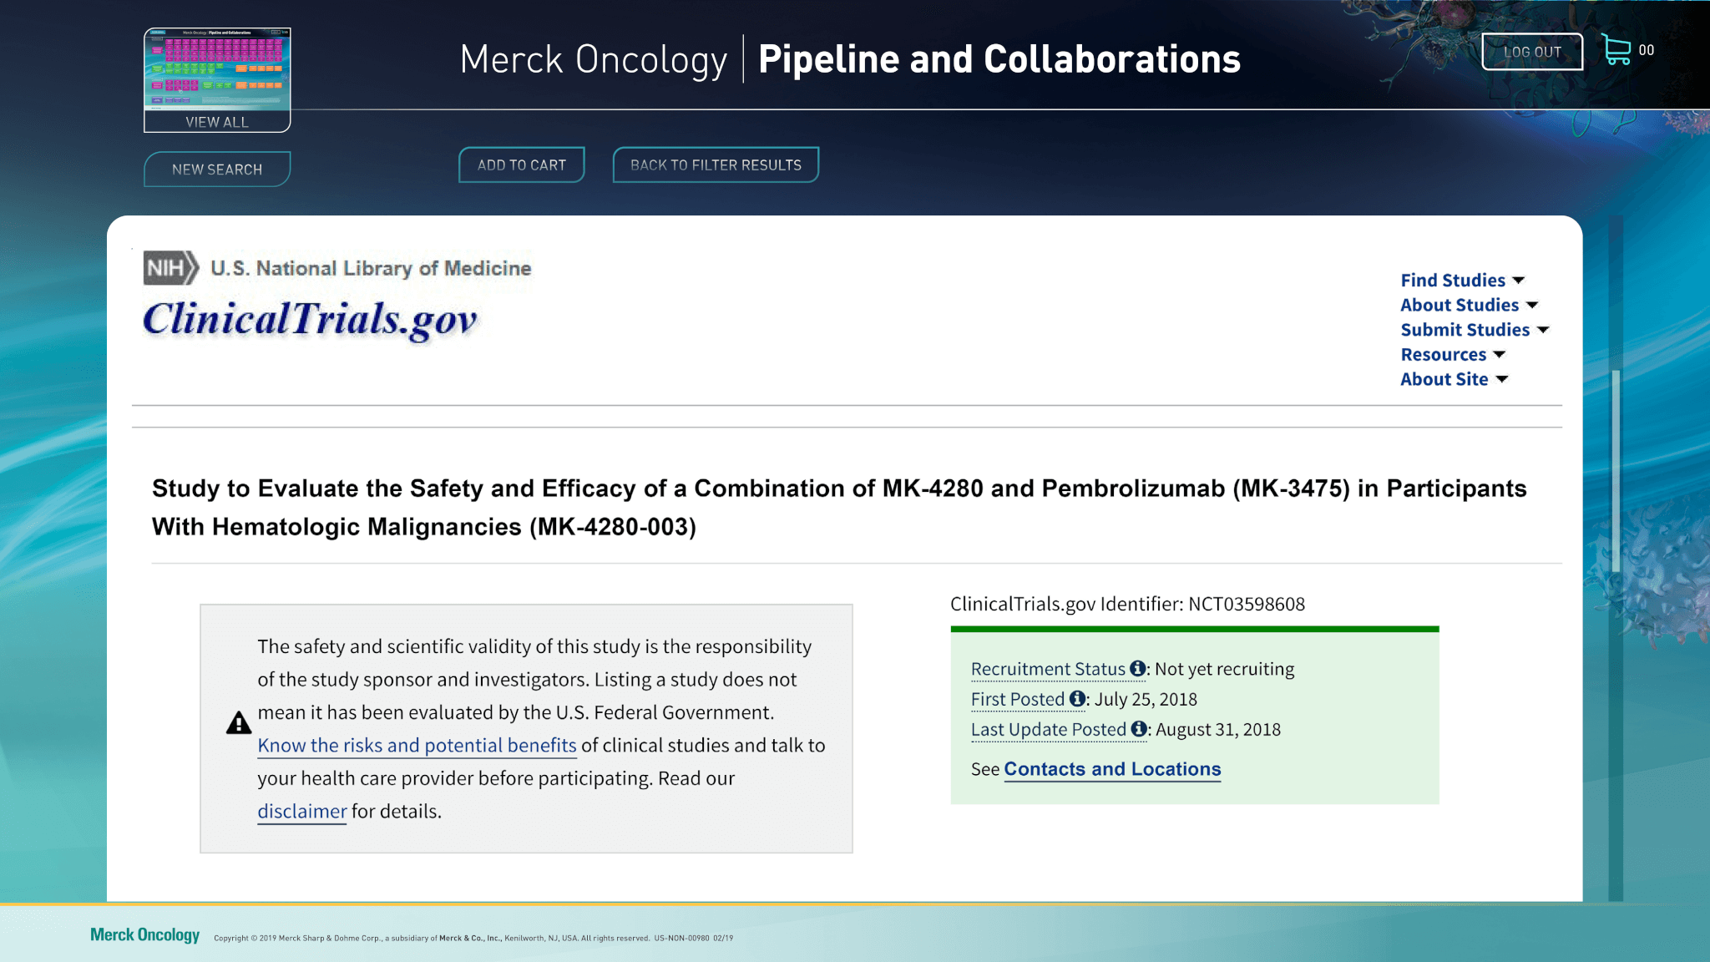The image size is (1710, 962).
Task: Open the disclaimer link
Action: (x=301, y=811)
